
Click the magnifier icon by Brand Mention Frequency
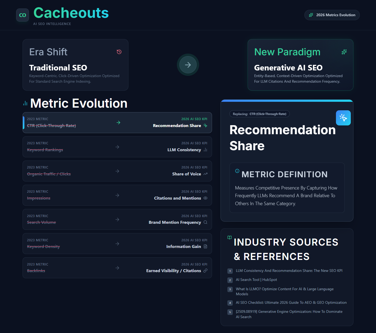pyautogui.click(x=205, y=222)
